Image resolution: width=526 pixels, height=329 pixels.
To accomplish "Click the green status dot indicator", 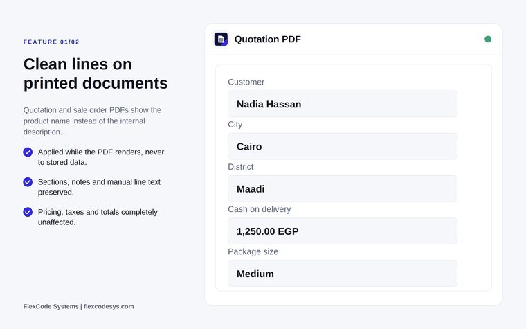I will click(x=488, y=39).
